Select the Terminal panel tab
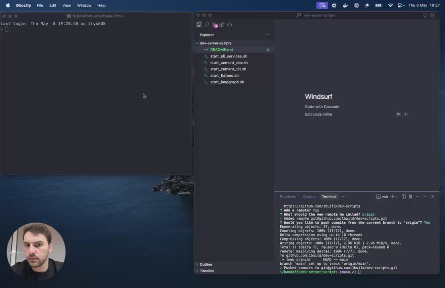 (x=329, y=196)
